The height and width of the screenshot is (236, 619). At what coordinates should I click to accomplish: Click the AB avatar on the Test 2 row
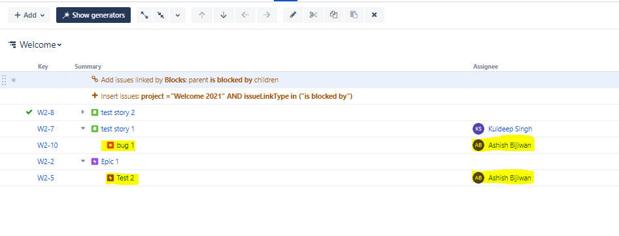click(478, 178)
